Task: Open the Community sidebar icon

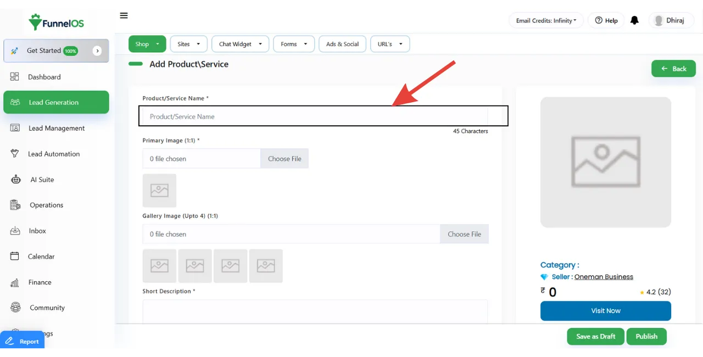Action: [15, 308]
